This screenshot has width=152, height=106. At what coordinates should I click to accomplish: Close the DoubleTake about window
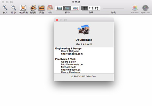tap(57, 20)
